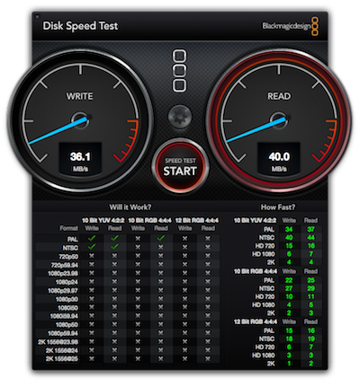This screenshot has width=360, height=387.
Task: Click the 720p50 YUV write cross
Action: [x=92, y=256]
